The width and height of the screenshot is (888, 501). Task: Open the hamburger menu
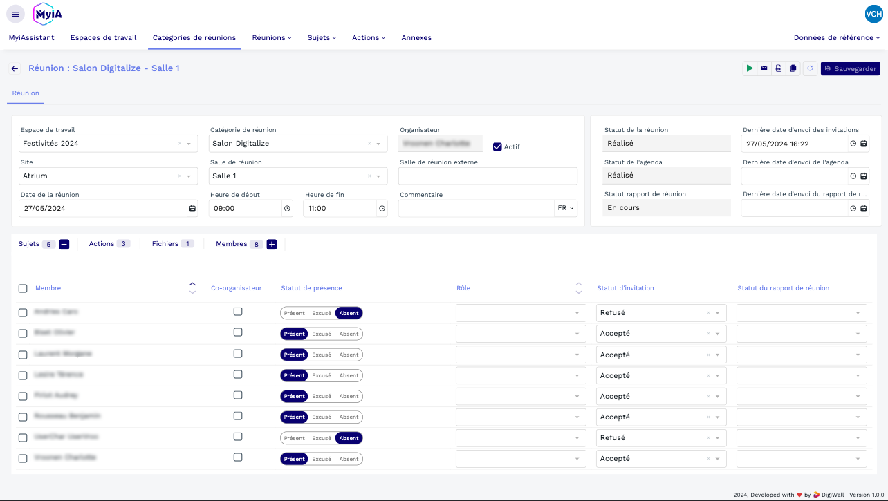[x=16, y=14]
